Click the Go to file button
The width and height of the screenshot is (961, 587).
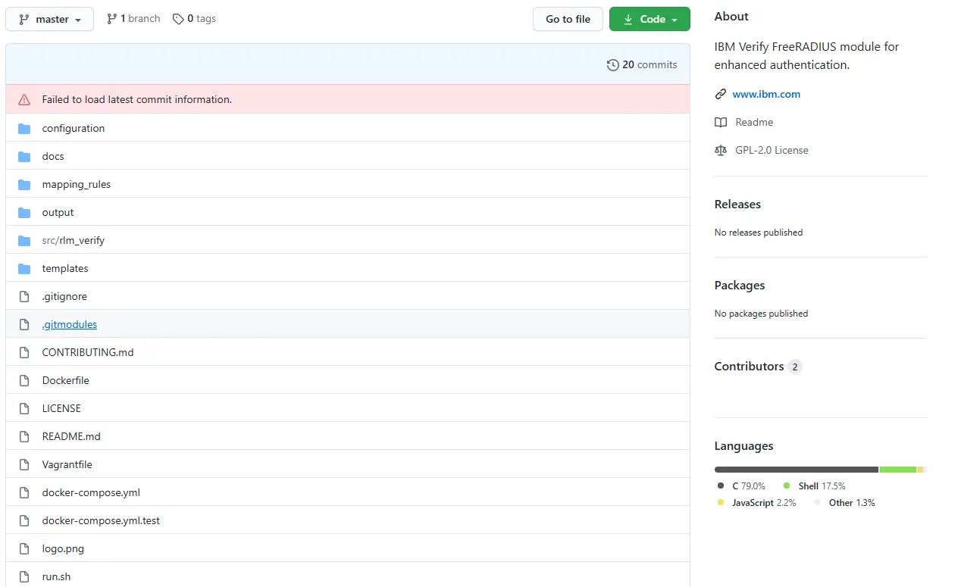pyautogui.click(x=568, y=19)
